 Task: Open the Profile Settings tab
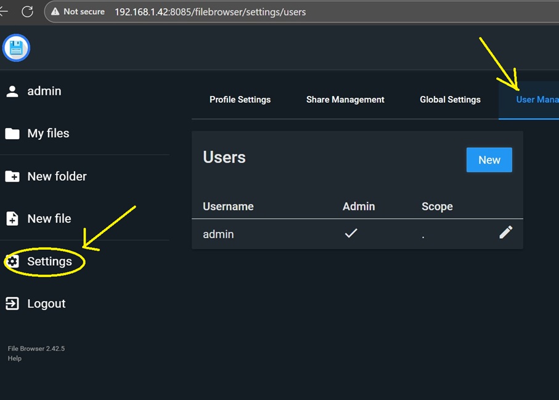(240, 100)
